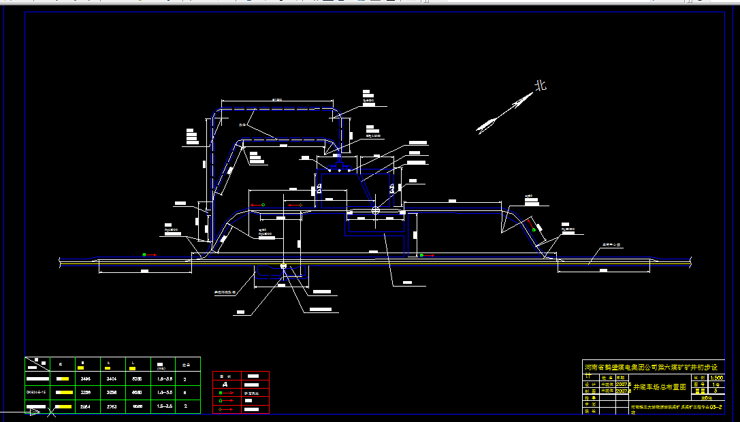Click the label beside the square arrow legend symbol

coord(251,393)
